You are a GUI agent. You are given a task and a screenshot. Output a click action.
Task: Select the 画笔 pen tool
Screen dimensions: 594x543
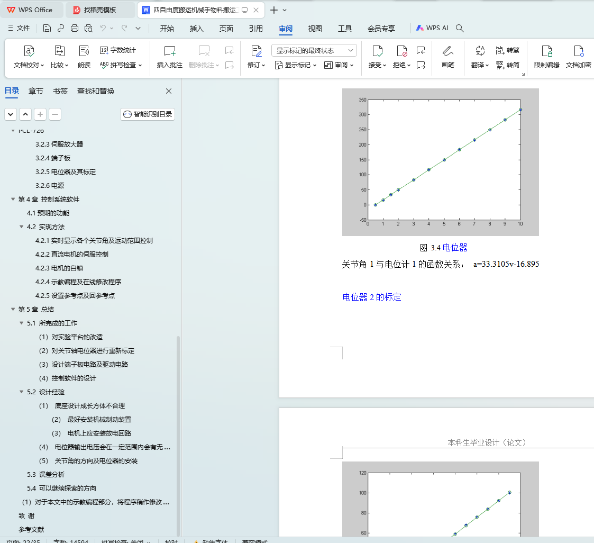(x=448, y=57)
